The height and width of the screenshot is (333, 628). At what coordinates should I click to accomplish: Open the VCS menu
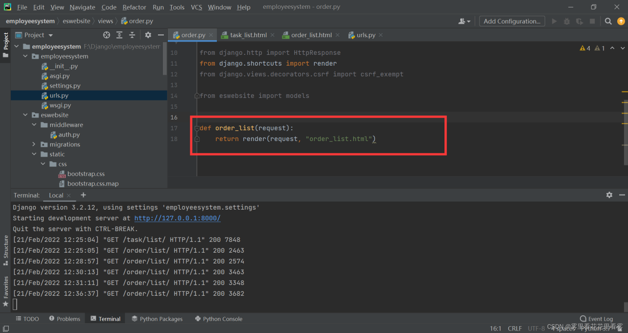[x=196, y=7]
